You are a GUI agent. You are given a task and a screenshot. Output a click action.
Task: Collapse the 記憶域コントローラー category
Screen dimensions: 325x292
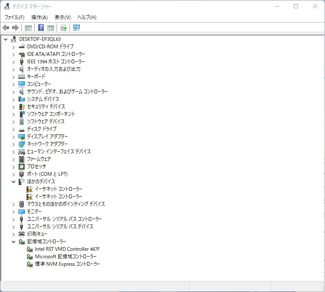[x=13, y=242]
